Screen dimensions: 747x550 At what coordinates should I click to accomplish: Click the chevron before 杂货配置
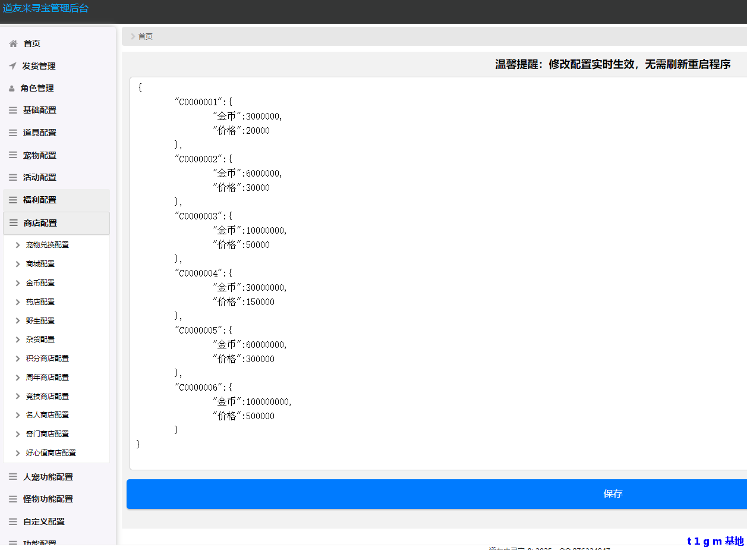(x=18, y=340)
